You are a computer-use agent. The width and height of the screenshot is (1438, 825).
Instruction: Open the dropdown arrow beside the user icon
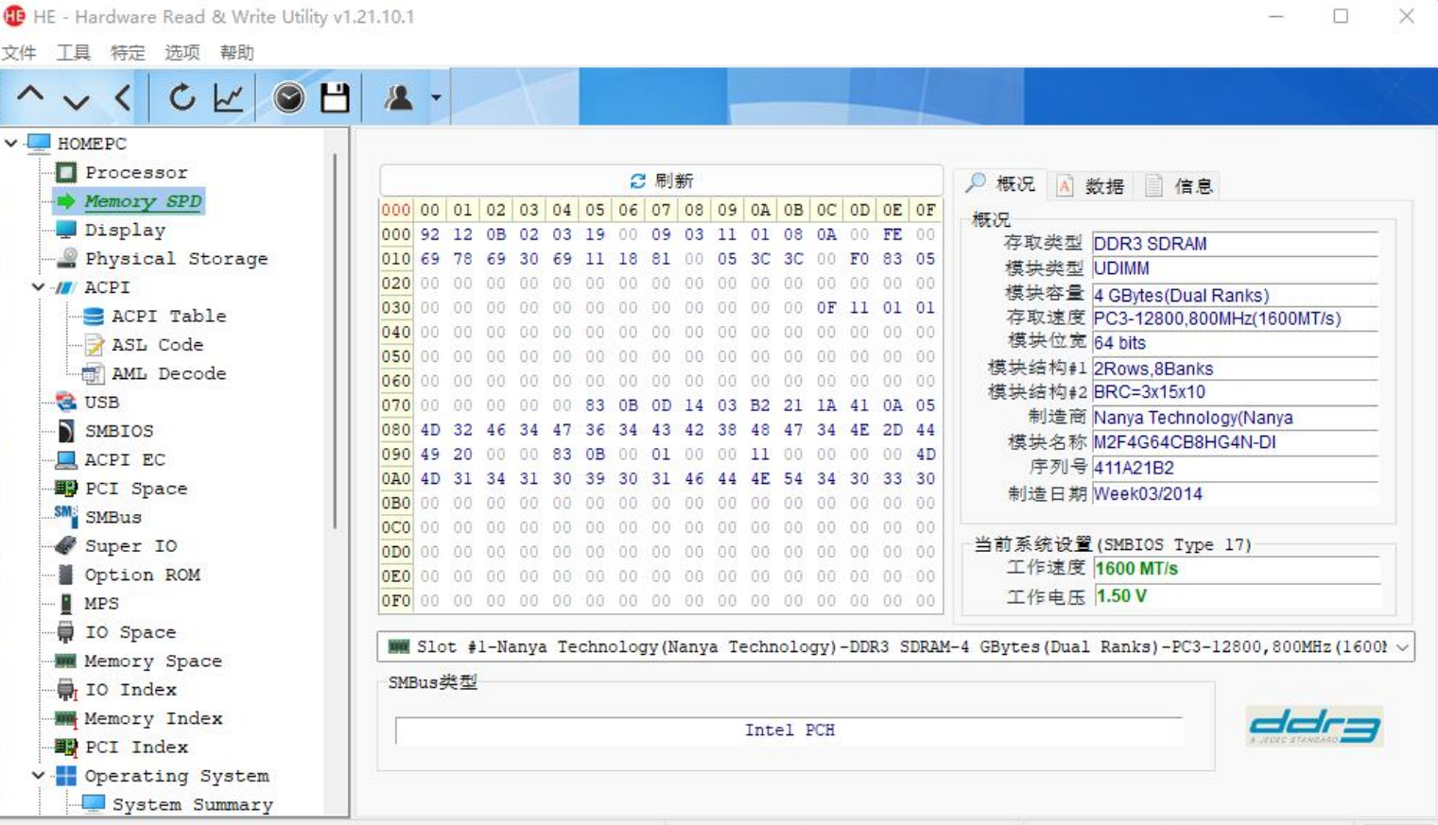(x=434, y=95)
